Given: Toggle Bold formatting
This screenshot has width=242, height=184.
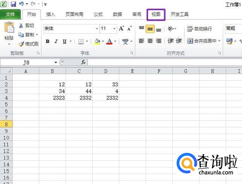Looking at the screenshot, I should click(x=47, y=41).
